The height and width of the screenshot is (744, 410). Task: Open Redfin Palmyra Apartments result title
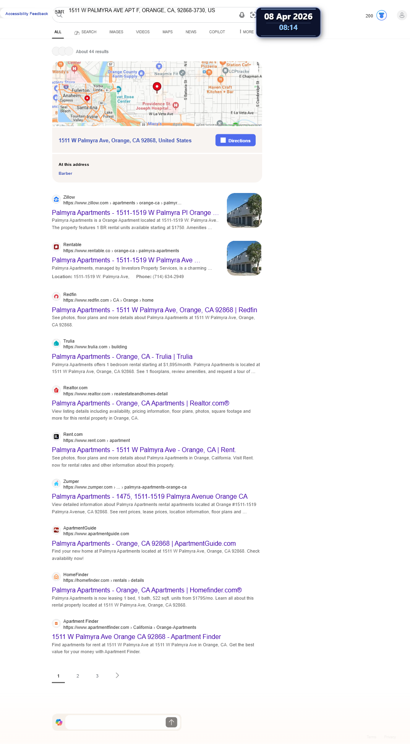point(154,310)
